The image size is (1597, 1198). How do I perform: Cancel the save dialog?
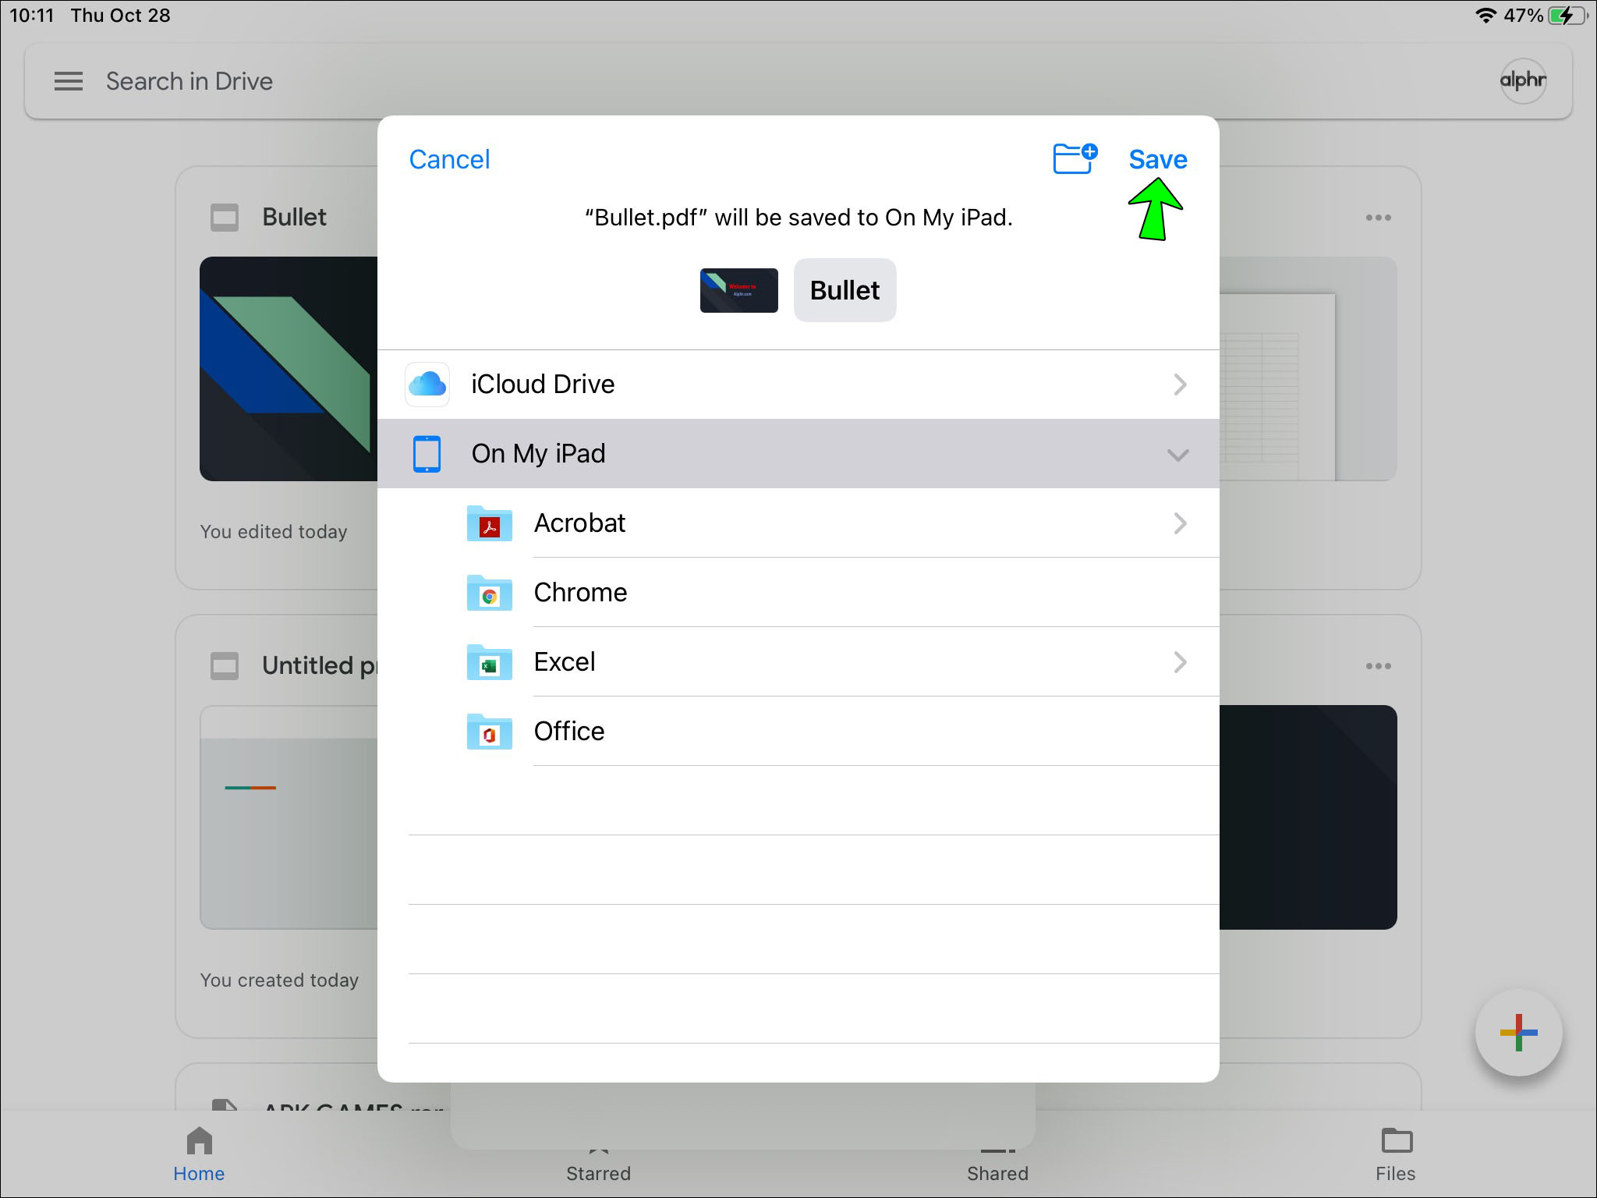coord(449,159)
